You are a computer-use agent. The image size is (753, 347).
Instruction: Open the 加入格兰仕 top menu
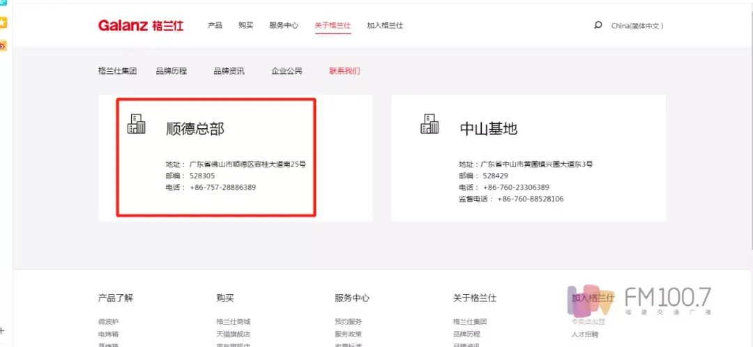[385, 26]
